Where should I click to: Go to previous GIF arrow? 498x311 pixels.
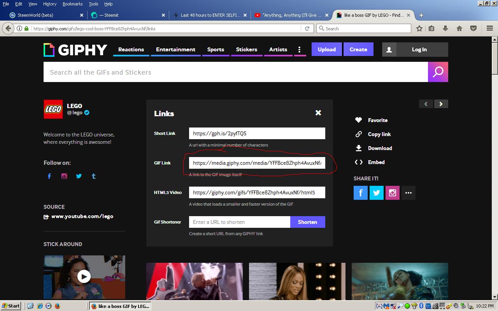click(x=426, y=104)
